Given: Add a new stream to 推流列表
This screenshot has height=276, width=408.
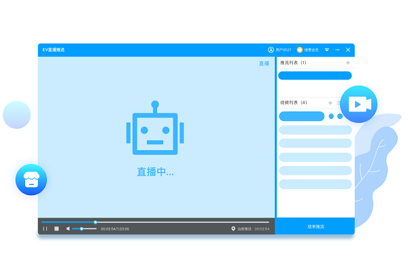Looking at the screenshot, I should click(348, 63).
